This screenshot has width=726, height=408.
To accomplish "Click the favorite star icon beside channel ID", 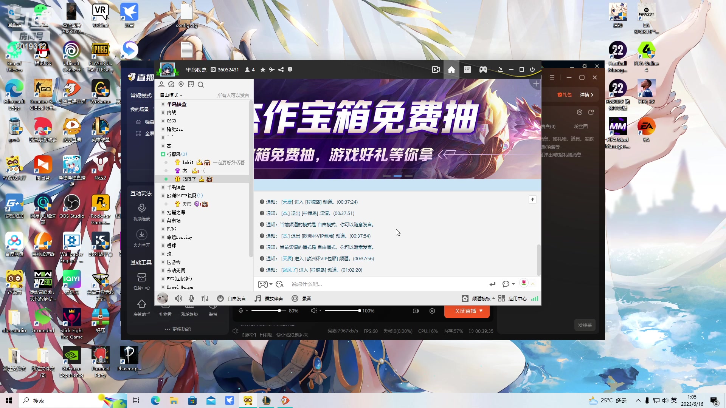I will tap(263, 70).
